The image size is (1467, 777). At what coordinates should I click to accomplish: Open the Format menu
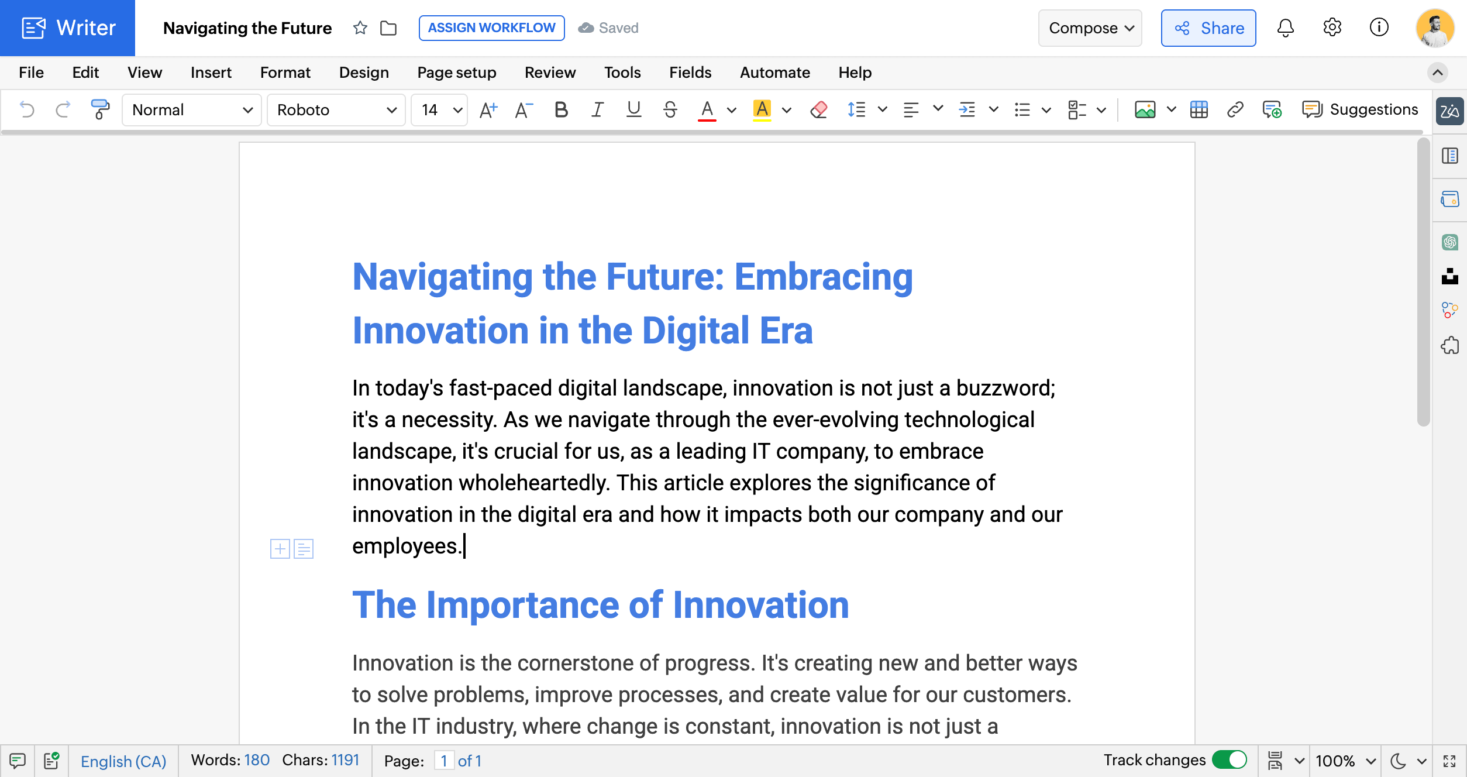285,73
